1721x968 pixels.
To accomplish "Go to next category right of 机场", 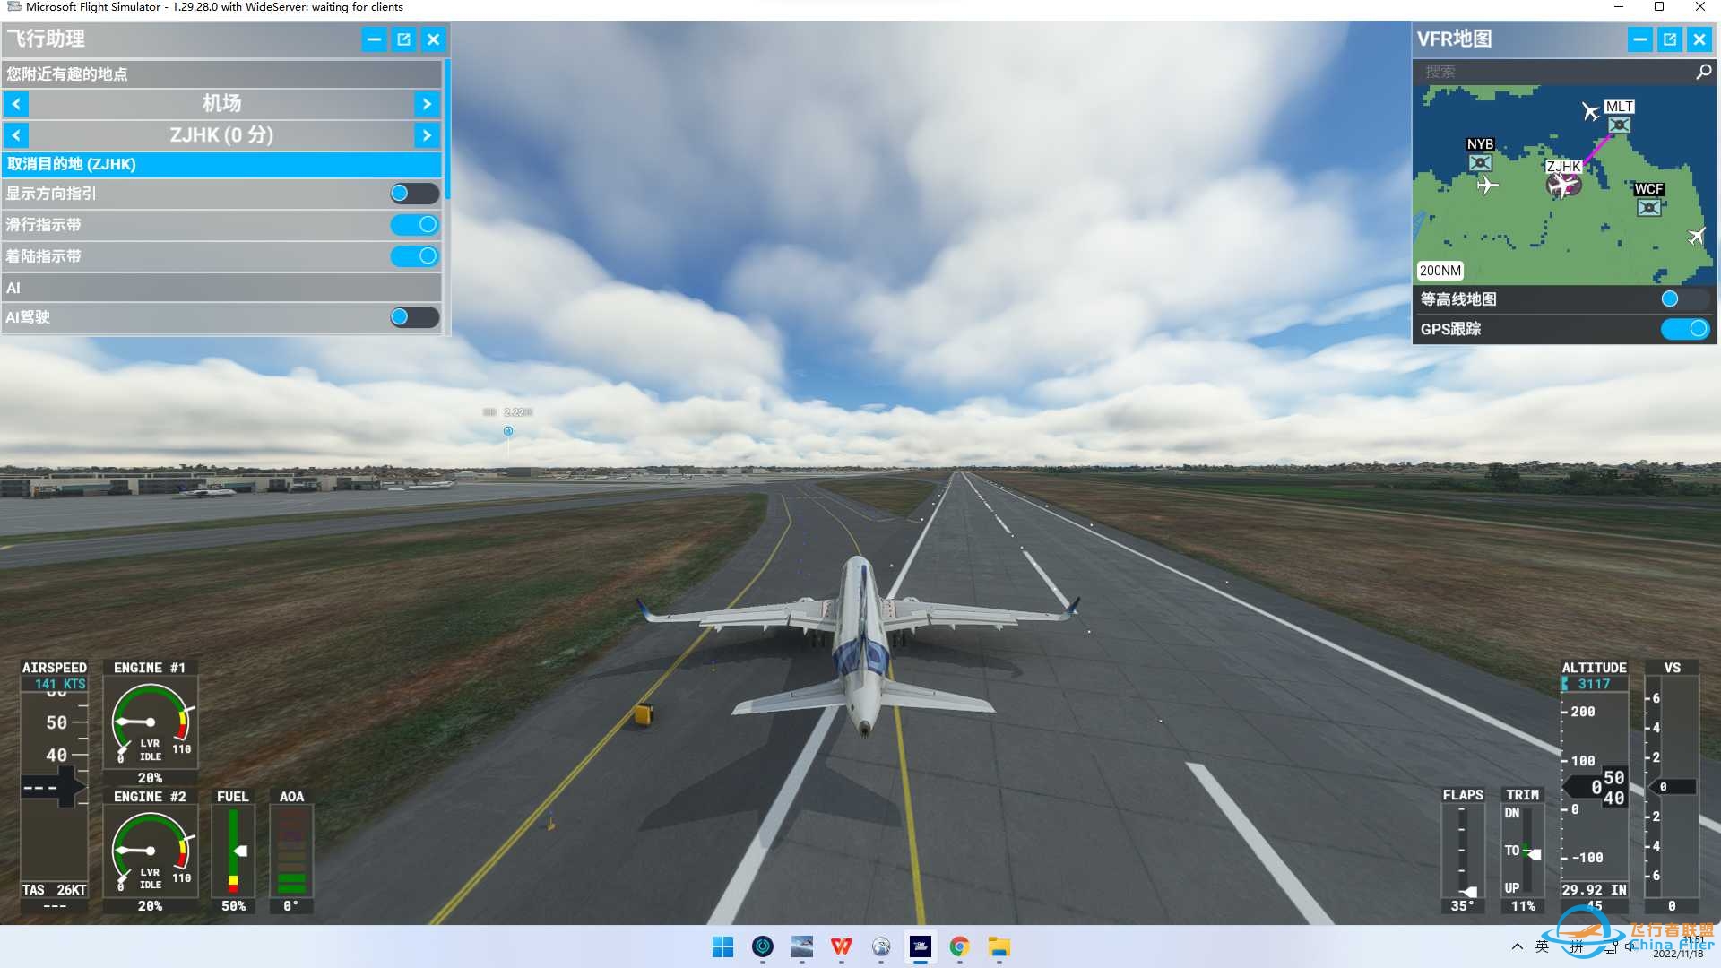I will pos(427,104).
